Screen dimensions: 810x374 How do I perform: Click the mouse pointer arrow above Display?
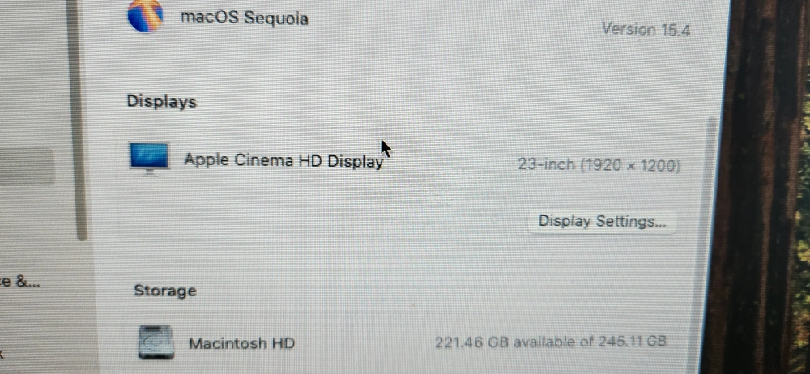click(x=386, y=149)
